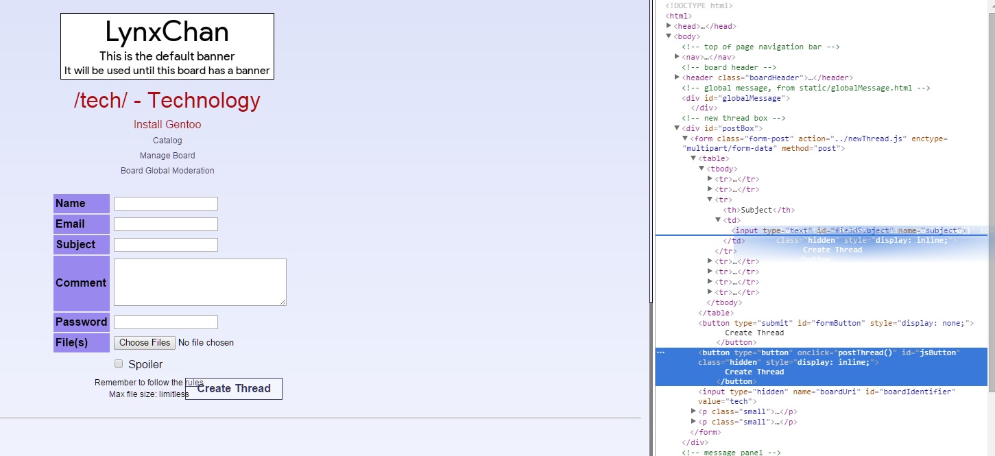Viewport: 995px width, 456px height.
Task: Select the closing form tag line
Action: point(704,432)
